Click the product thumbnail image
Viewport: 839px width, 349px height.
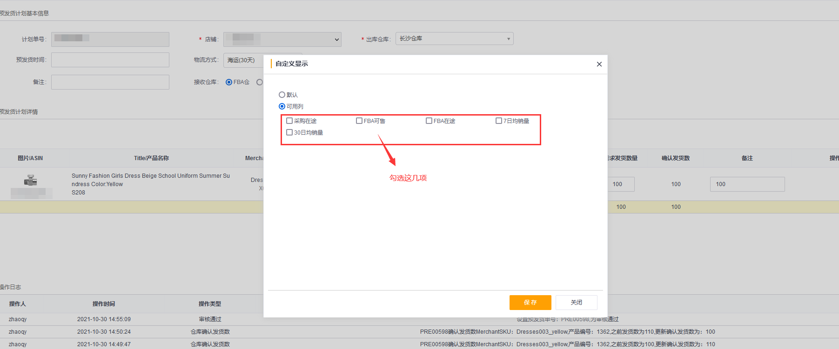31,180
